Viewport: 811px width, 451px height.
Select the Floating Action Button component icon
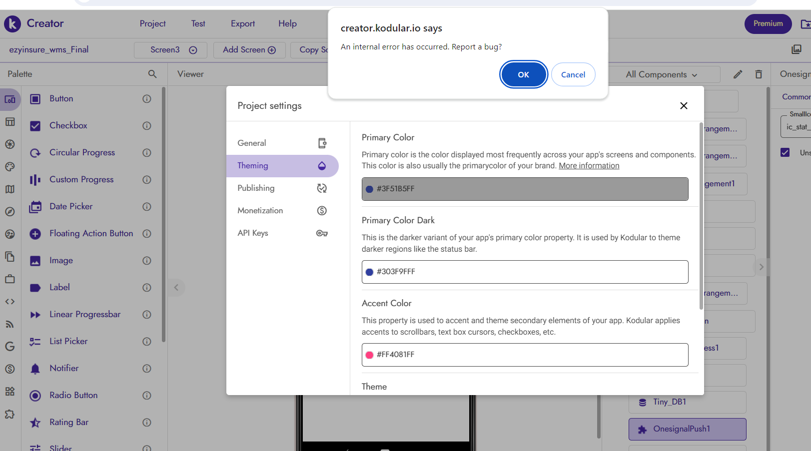pos(35,234)
